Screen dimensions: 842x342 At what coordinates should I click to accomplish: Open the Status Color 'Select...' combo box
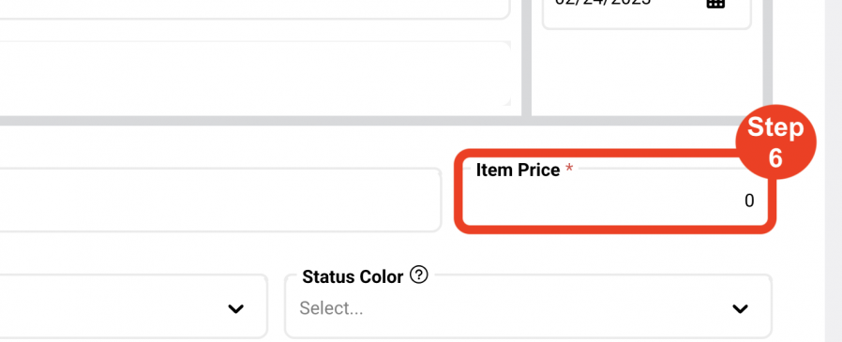pos(528,306)
